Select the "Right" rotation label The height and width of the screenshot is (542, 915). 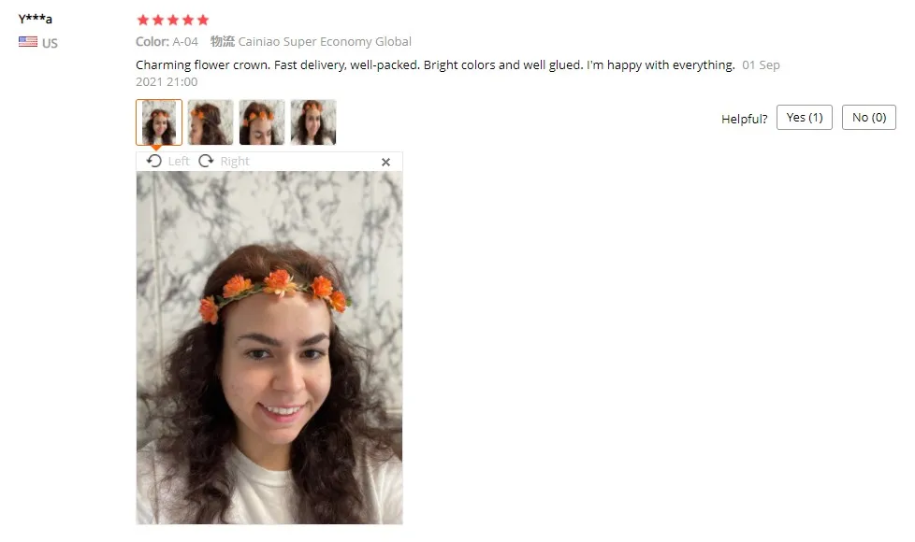tap(235, 162)
